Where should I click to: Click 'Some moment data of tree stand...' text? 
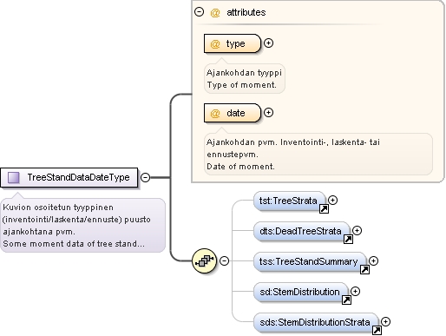(74, 244)
